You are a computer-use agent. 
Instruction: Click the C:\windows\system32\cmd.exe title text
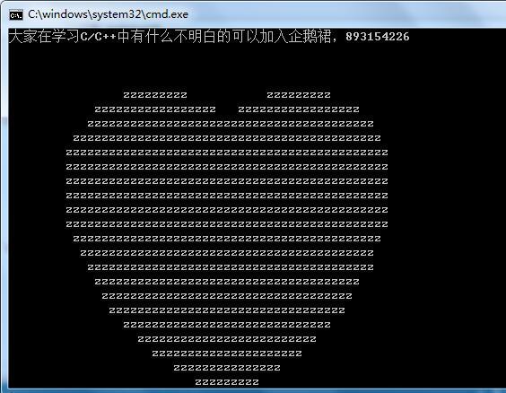[x=108, y=14]
